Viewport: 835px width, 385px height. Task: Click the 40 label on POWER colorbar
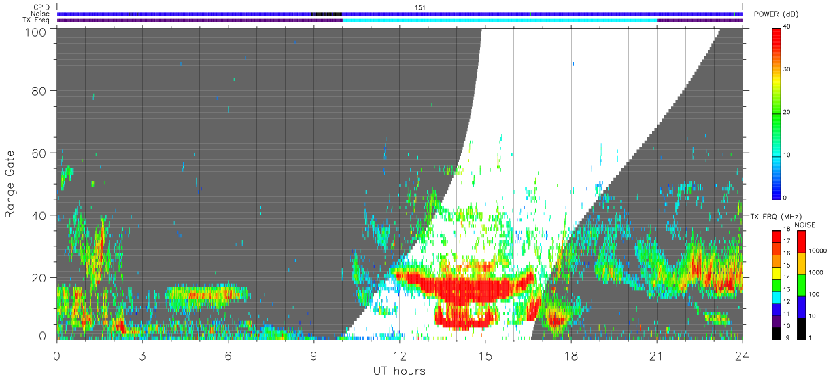coord(788,26)
